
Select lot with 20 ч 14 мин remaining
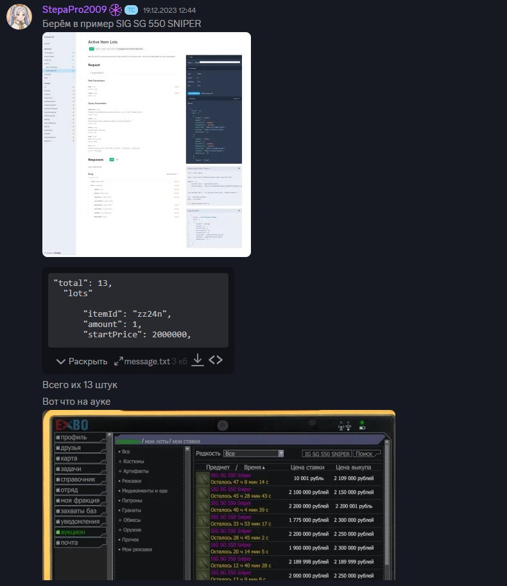(289, 548)
